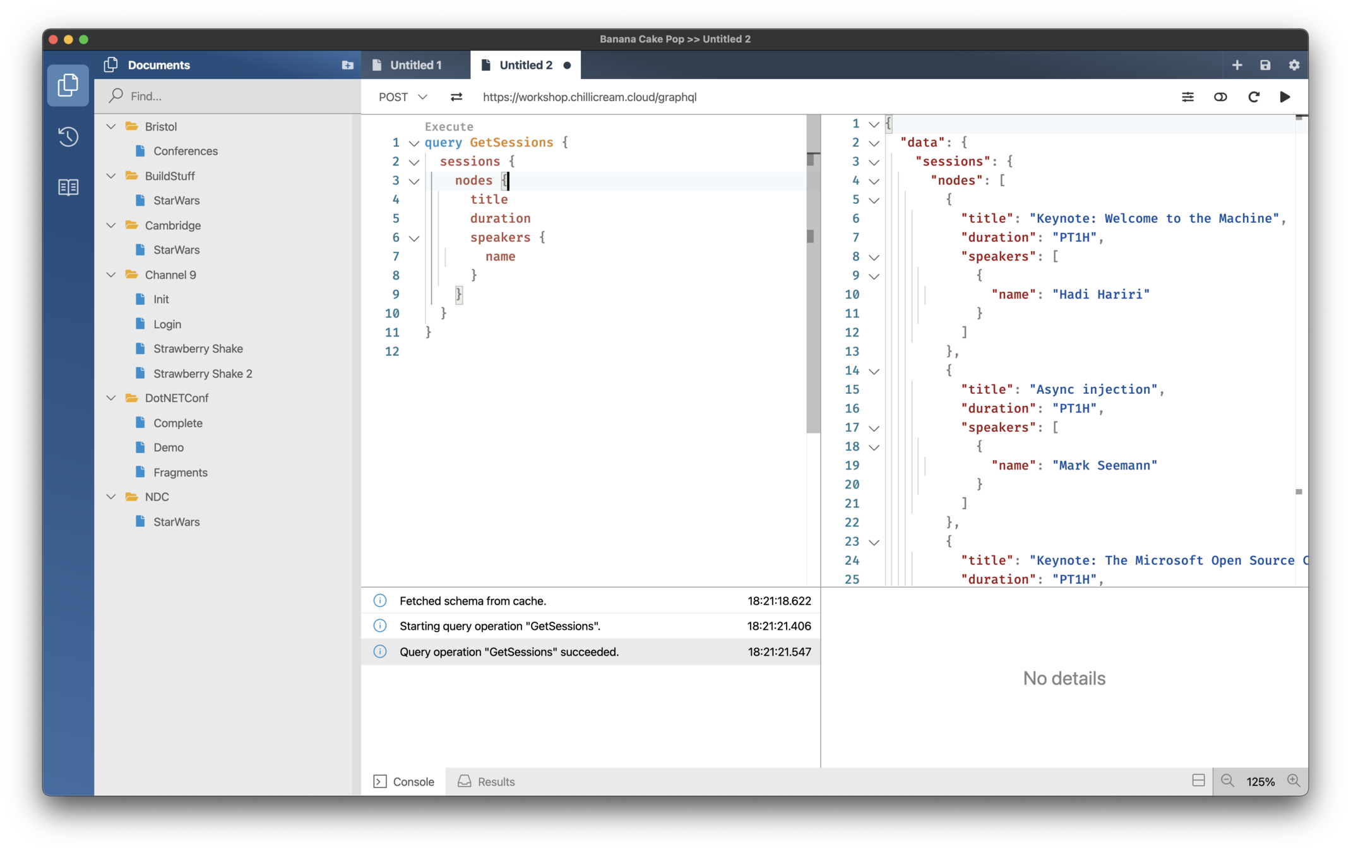
Task: Run the query with the play icon
Action: (x=1285, y=97)
